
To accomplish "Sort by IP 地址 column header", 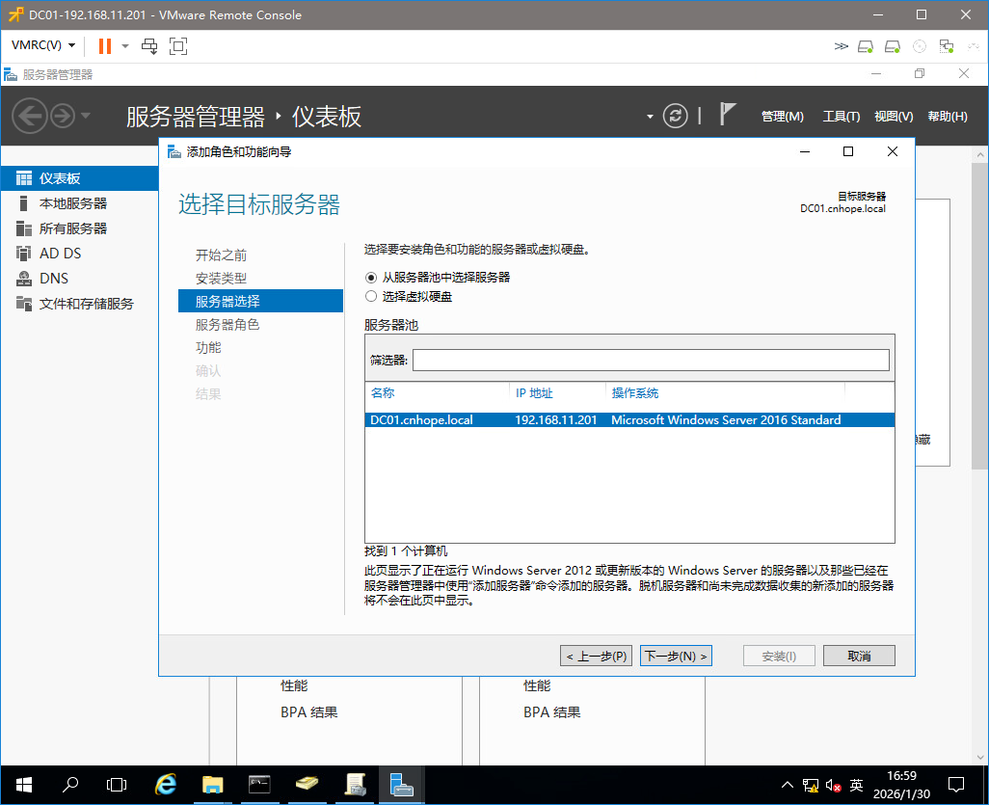I will click(x=534, y=393).
